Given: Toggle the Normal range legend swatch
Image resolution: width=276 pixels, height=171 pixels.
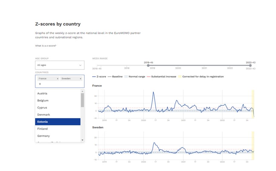Looking at the screenshot, I should point(126,77).
